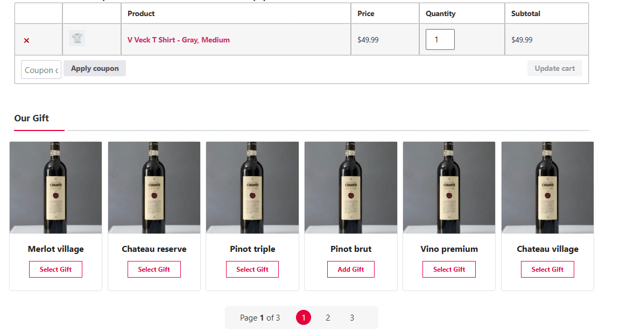Image resolution: width=620 pixels, height=334 pixels.
Task: Focus the quantity input field
Action: 440,40
